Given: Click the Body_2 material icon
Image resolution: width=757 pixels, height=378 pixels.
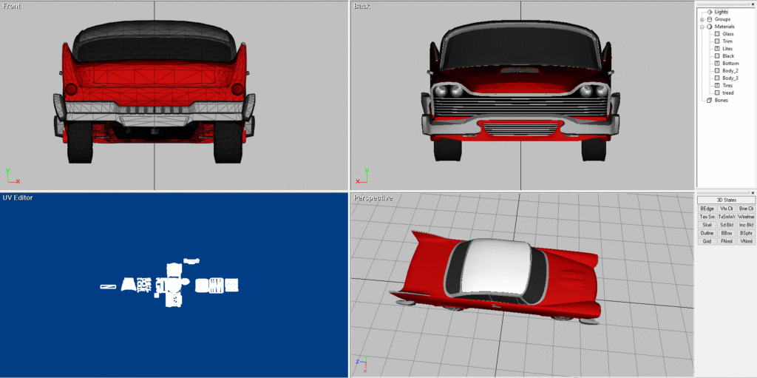Looking at the screenshot, I should click(717, 70).
